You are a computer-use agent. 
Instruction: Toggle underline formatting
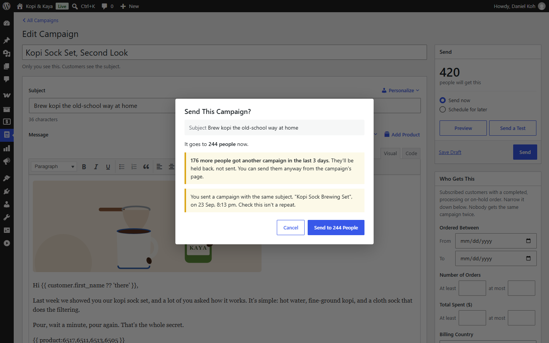108,167
